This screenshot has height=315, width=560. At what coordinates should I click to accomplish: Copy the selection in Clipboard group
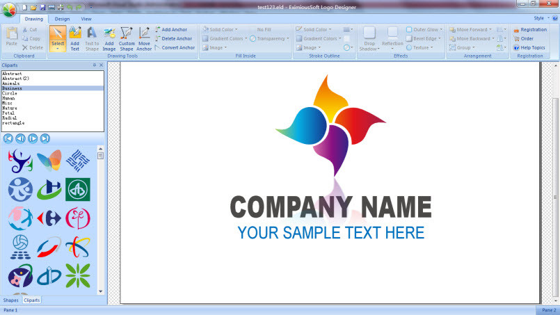pyautogui.click(x=31, y=38)
